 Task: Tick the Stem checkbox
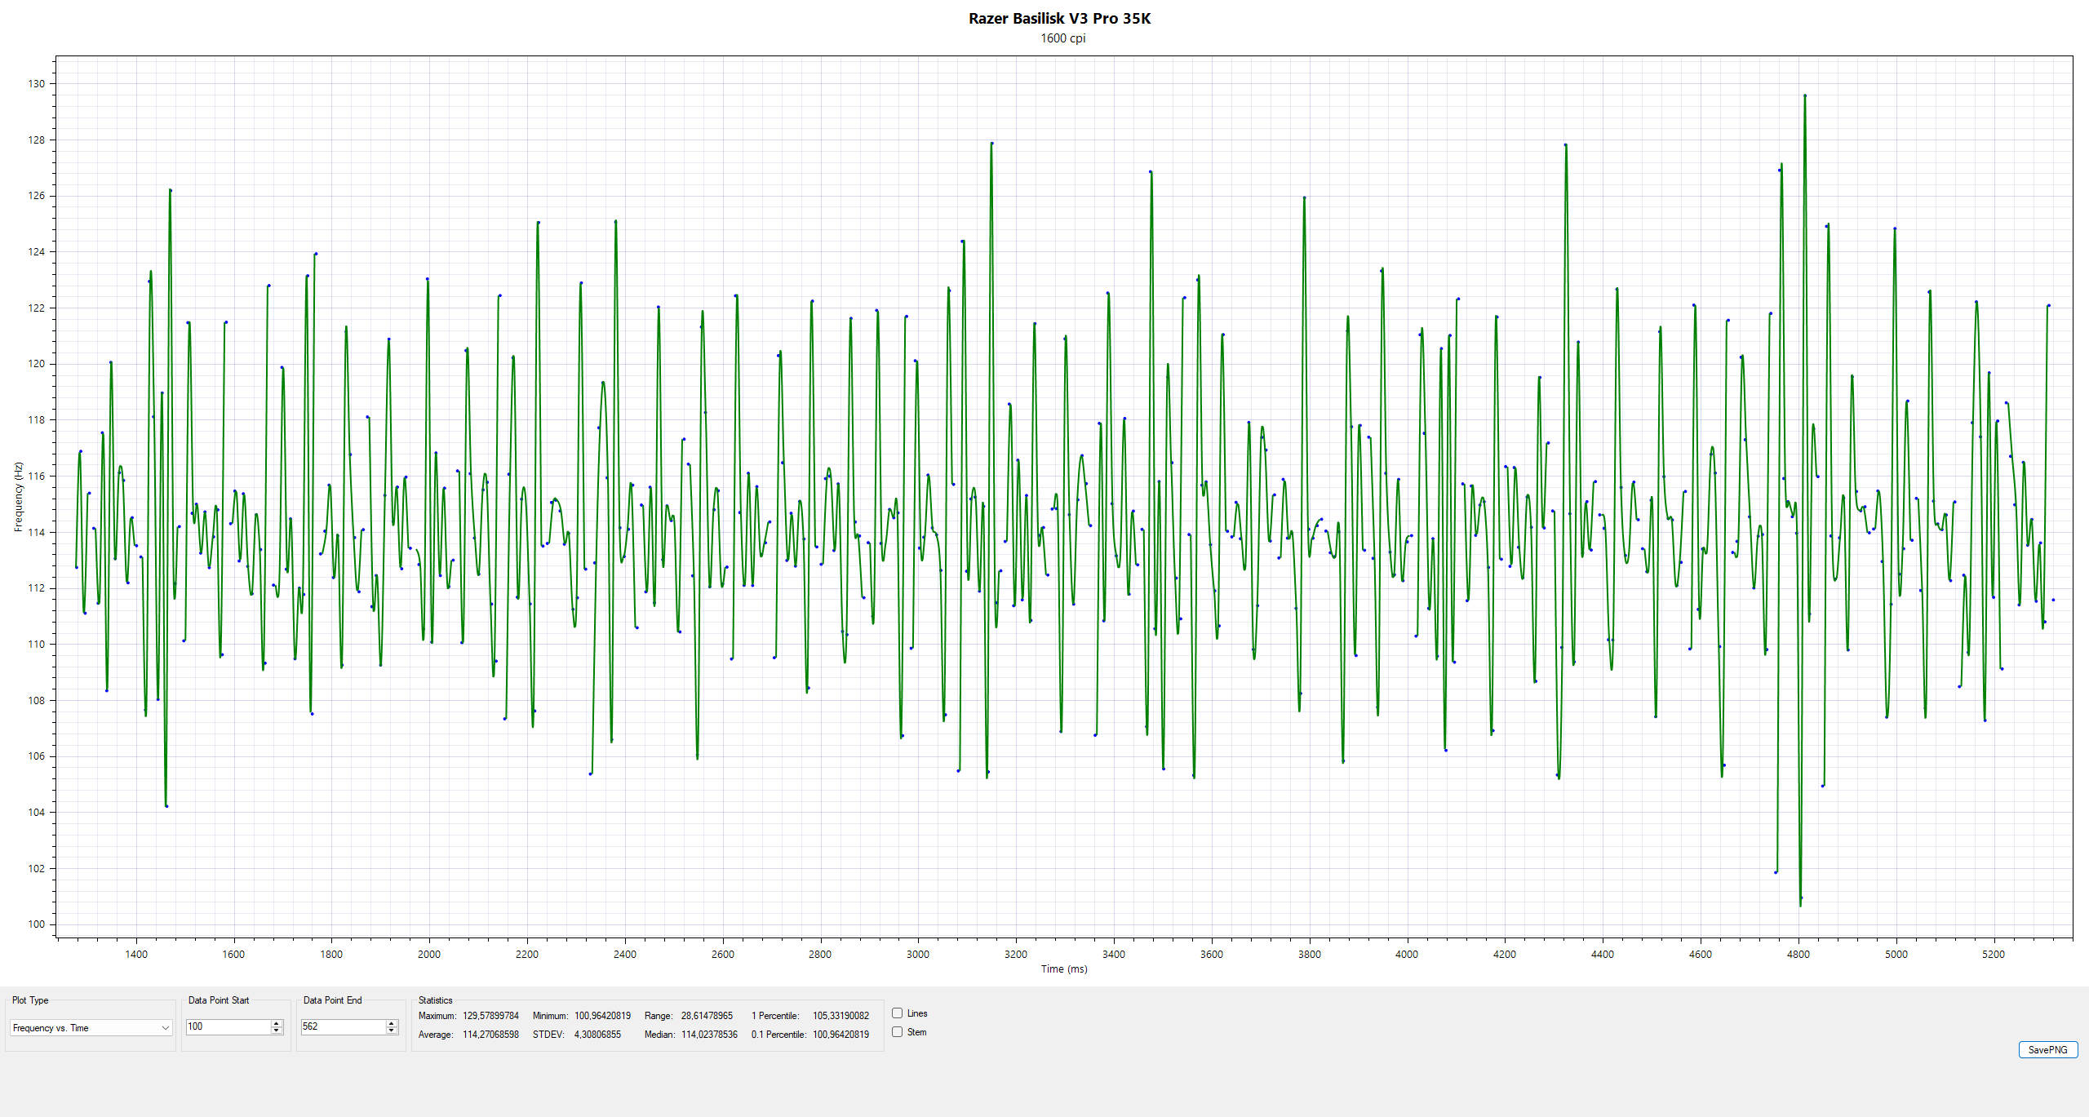(897, 1032)
